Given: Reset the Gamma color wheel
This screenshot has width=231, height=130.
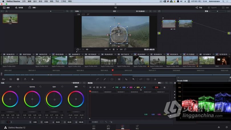Looking at the screenshot, I should point(40,87).
